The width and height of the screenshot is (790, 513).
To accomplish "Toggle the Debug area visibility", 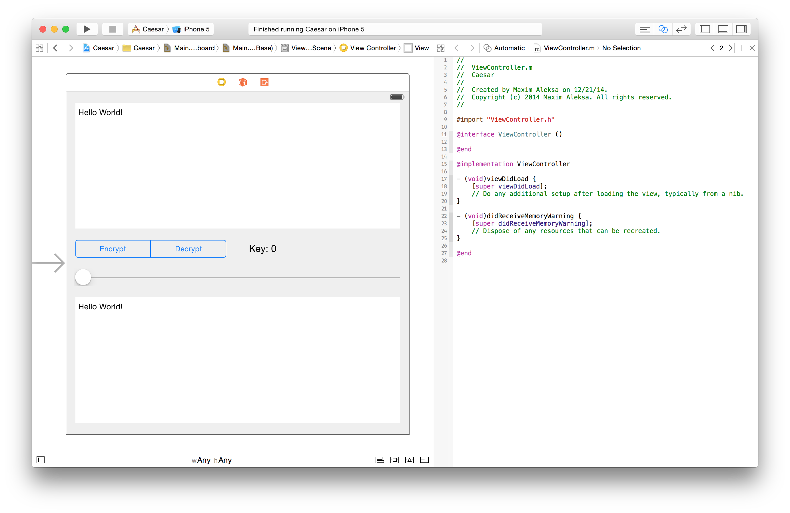I will pyautogui.click(x=723, y=29).
